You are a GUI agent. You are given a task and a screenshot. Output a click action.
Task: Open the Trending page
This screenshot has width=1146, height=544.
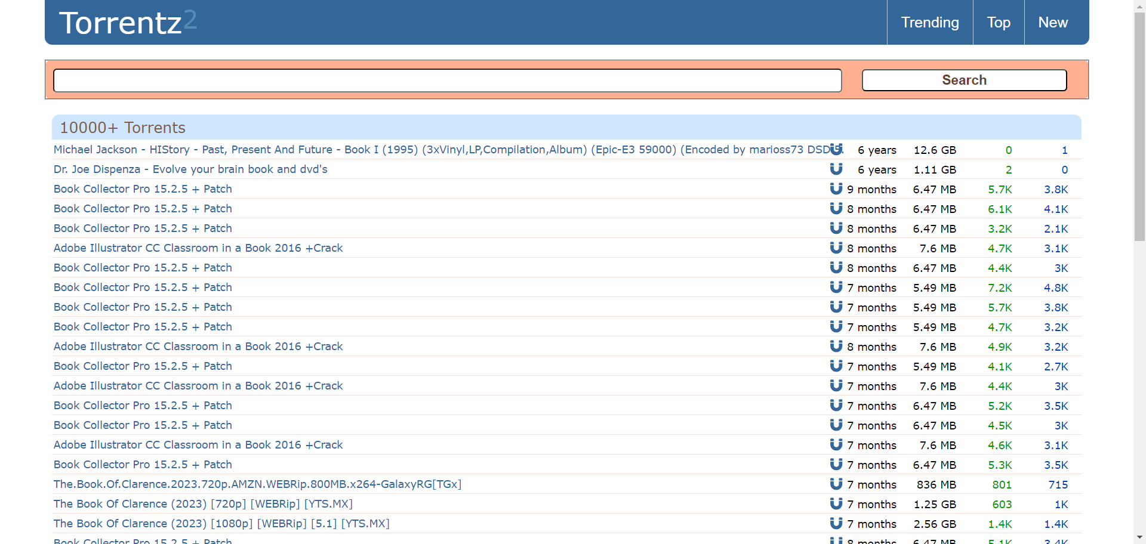(930, 22)
